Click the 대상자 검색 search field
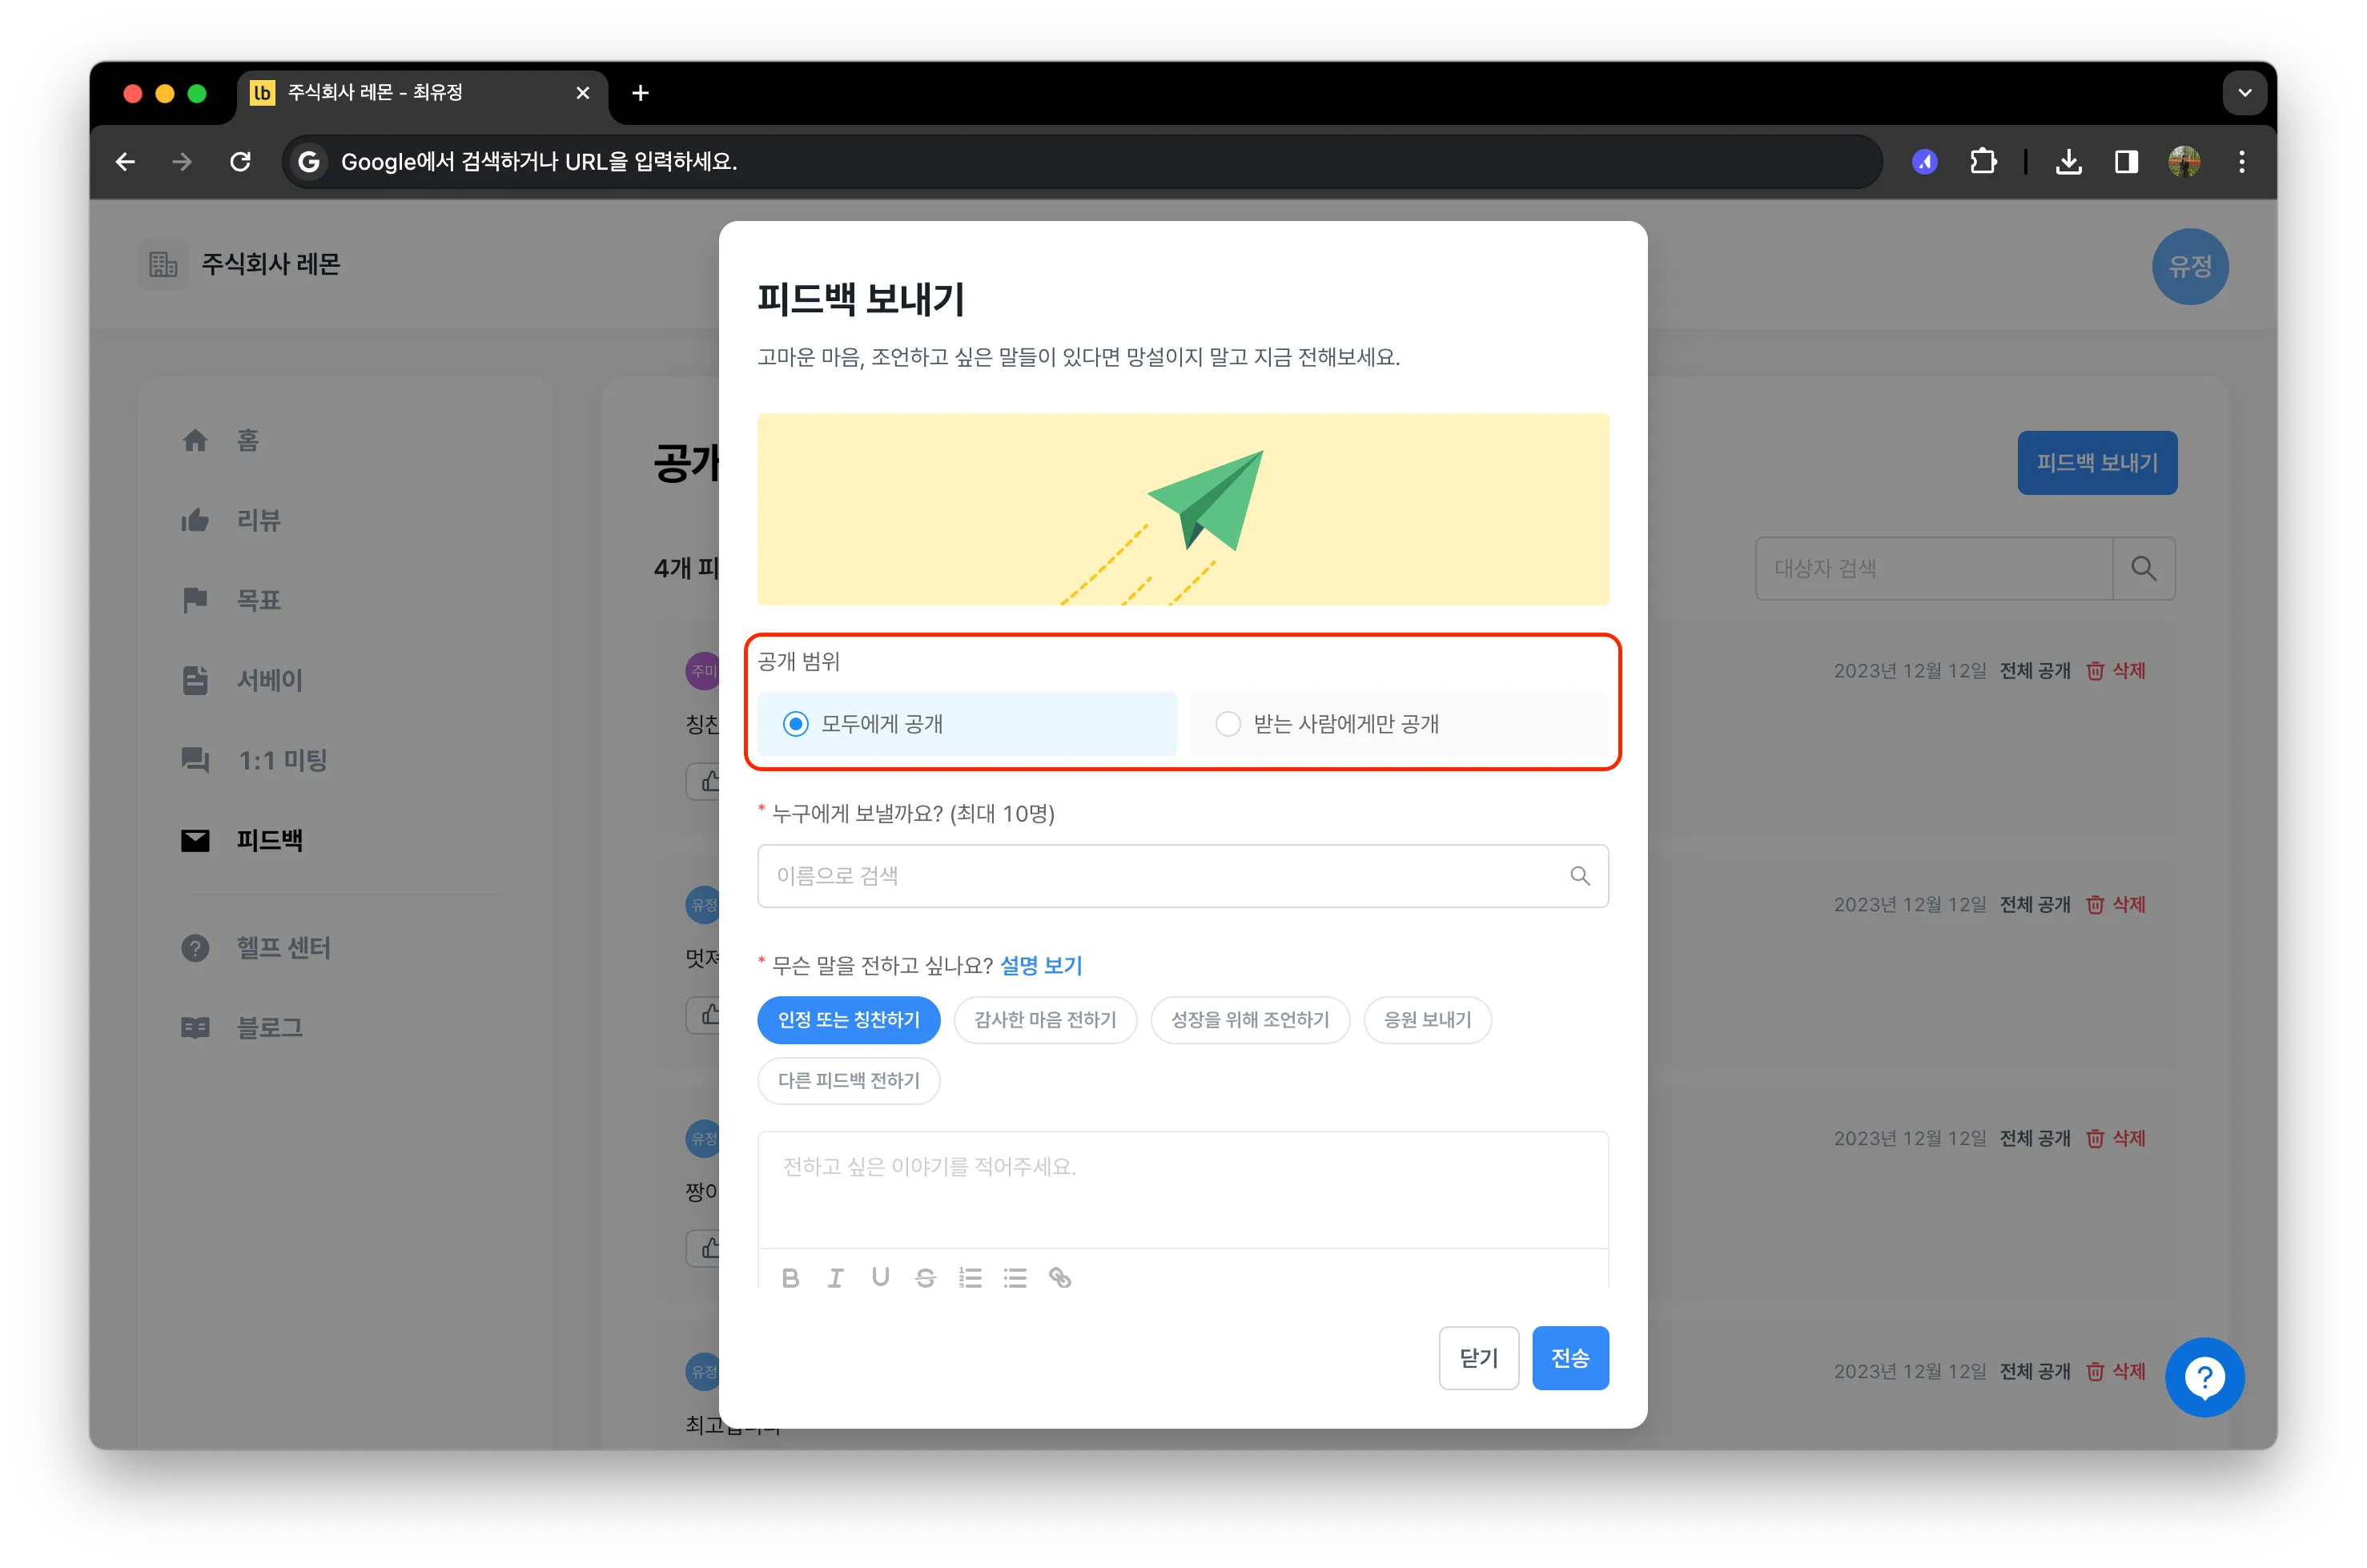This screenshot has width=2367, height=1568. click(1933, 568)
